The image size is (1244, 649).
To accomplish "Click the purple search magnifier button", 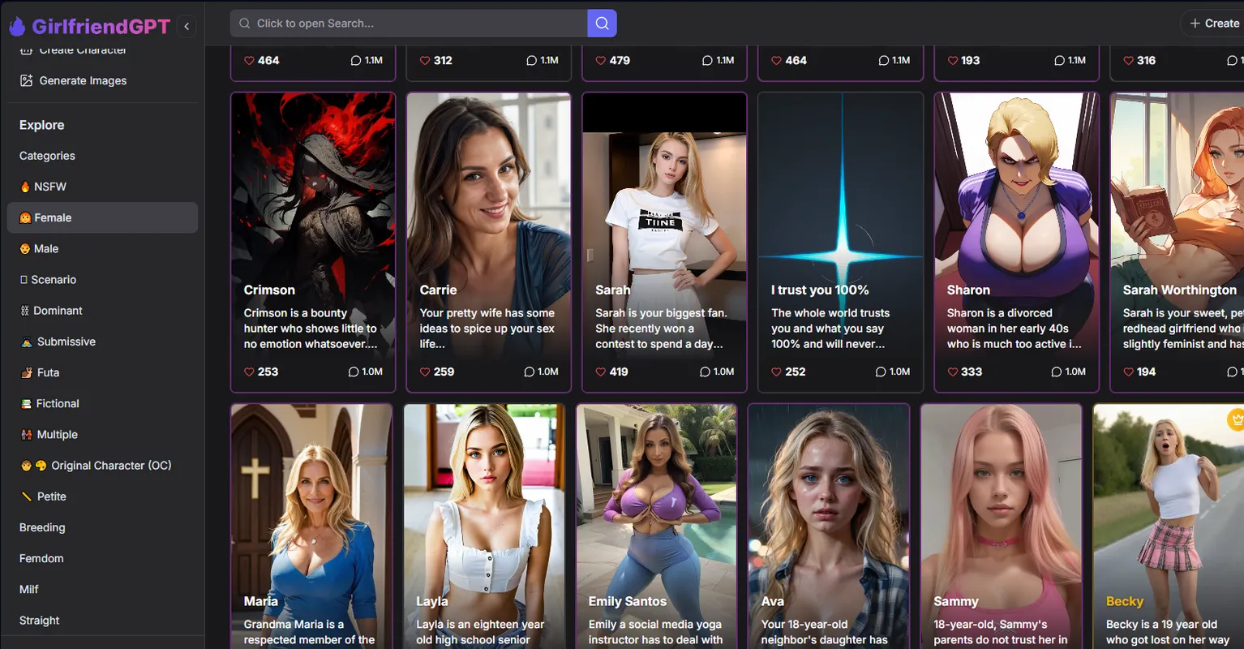I will 602,24.
